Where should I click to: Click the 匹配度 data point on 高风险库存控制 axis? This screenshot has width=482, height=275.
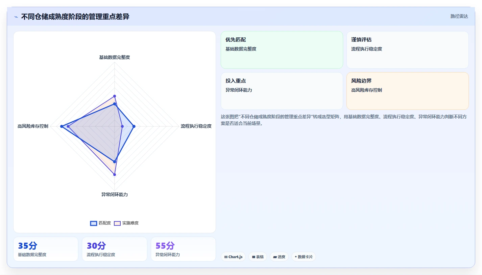(62, 126)
